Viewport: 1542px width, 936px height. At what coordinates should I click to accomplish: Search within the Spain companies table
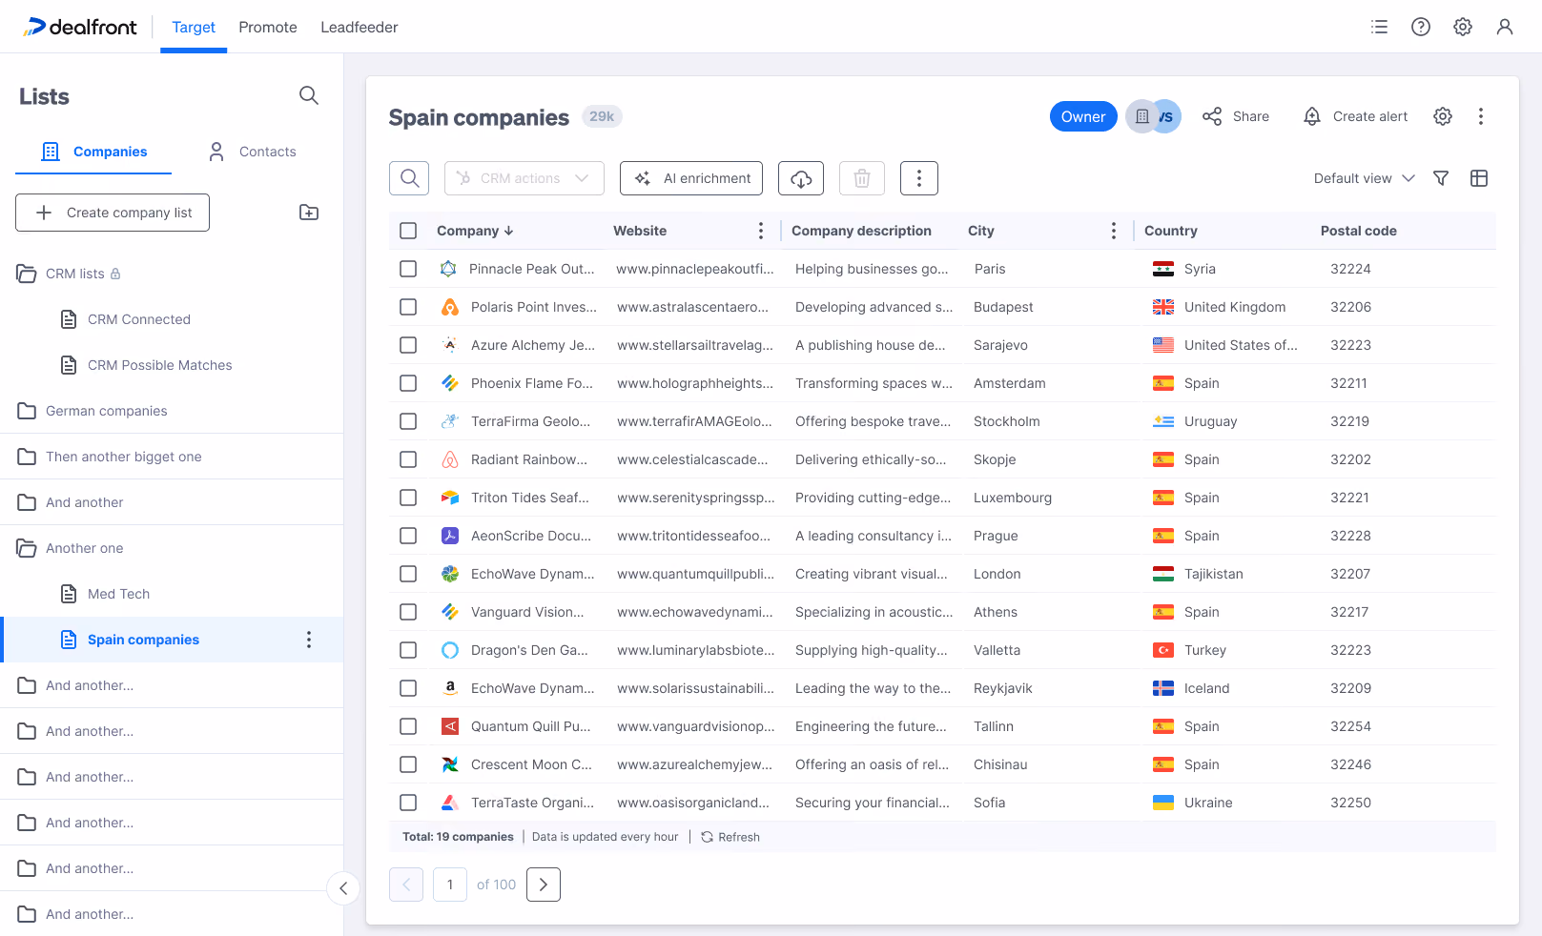click(x=409, y=178)
